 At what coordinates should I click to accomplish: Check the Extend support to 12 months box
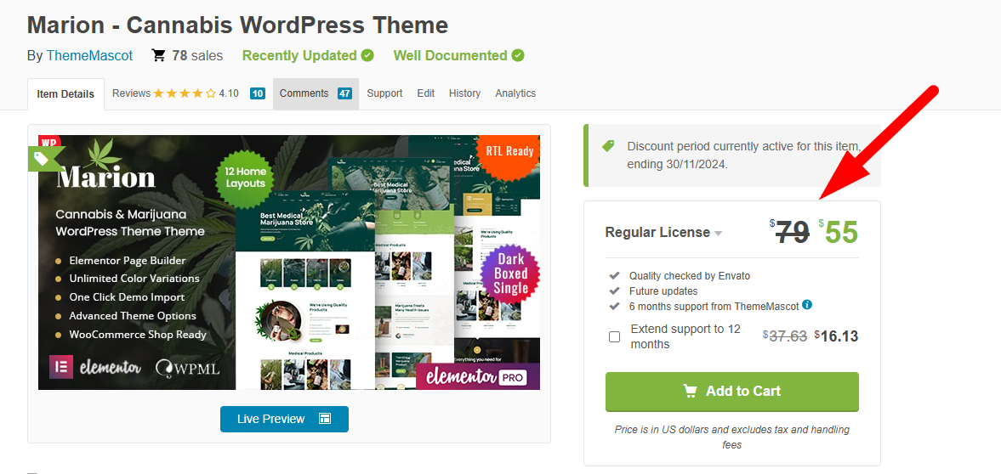tap(614, 337)
